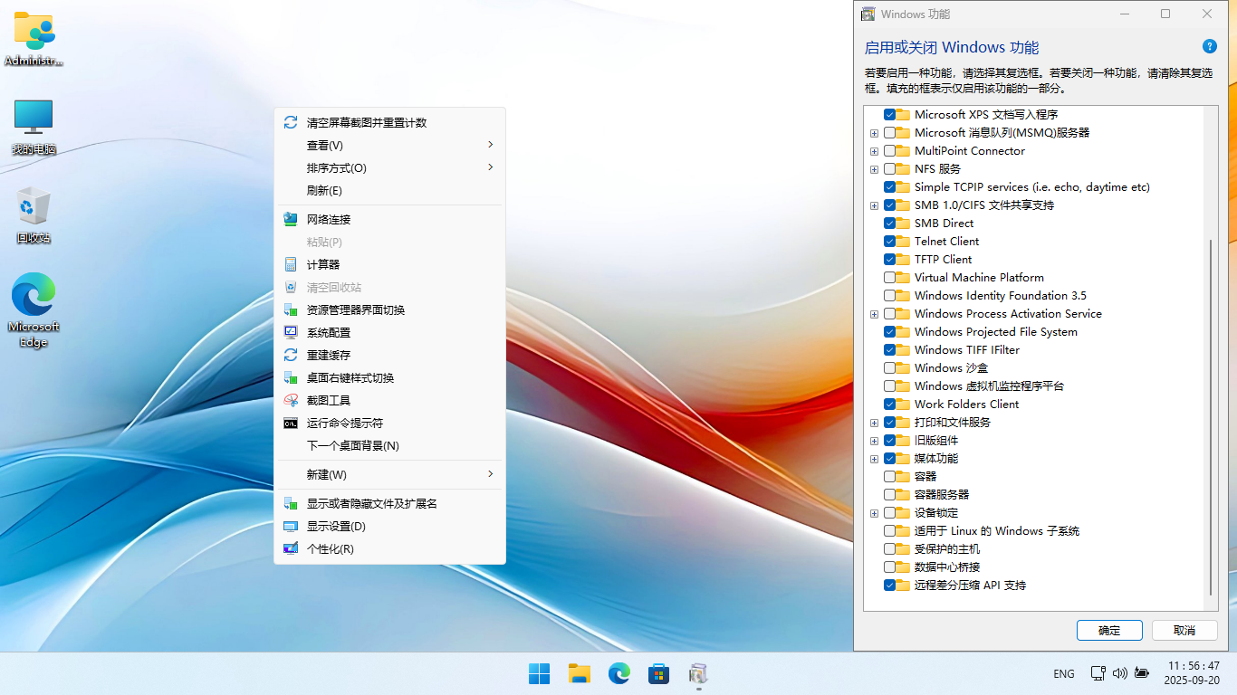The width and height of the screenshot is (1237, 695).
Task: Click the ENG input language indicator
Action: [1064, 673]
